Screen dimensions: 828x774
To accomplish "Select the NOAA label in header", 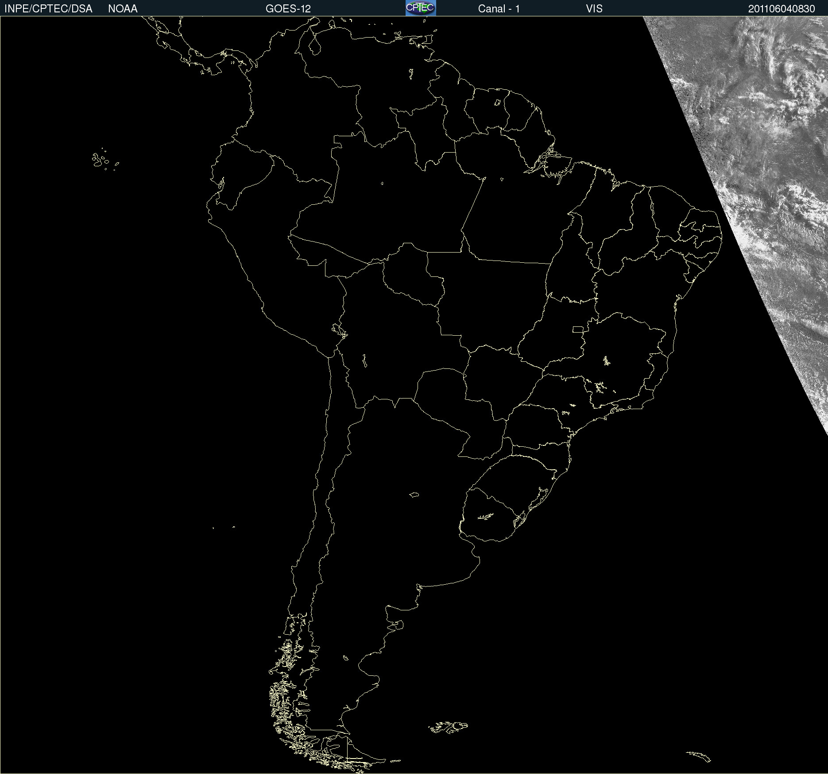I will click(123, 9).
